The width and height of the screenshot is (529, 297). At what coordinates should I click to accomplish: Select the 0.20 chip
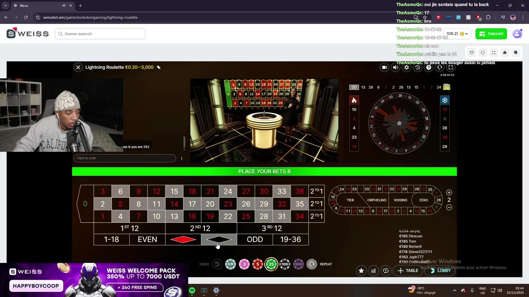(x=231, y=264)
